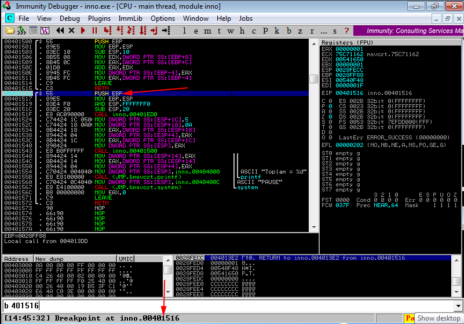This screenshot has height=324, width=464.
Task: Open help with red question mark
Action: click(346, 31)
